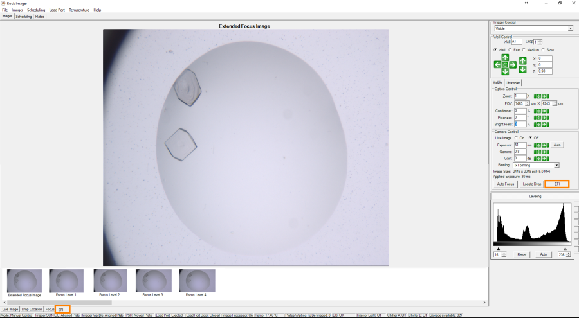Viewport: 579px width, 318px height.
Task: Increase Exposure with its green right arrow
Action: click(545, 145)
